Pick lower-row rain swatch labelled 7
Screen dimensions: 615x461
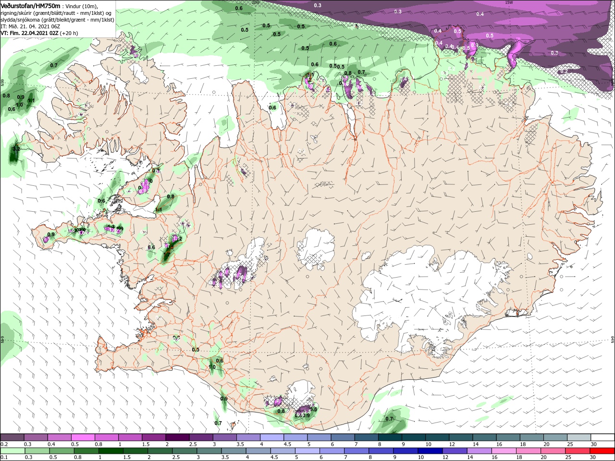(x=357, y=451)
